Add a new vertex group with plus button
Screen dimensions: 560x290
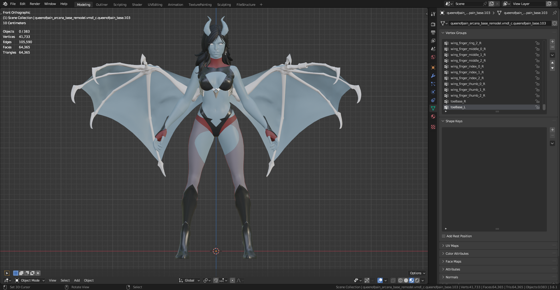(552, 42)
